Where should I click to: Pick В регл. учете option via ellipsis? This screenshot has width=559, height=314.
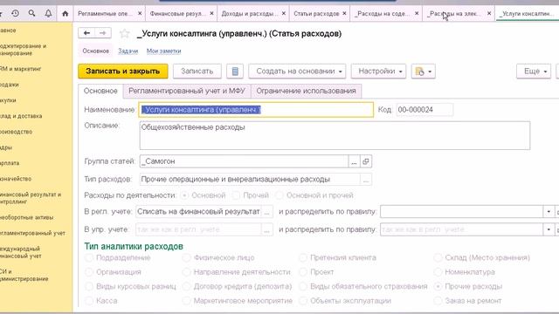tap(266, 211)
